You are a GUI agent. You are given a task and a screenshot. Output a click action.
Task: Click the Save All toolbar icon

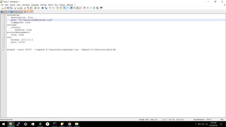[x=11, y=8]
